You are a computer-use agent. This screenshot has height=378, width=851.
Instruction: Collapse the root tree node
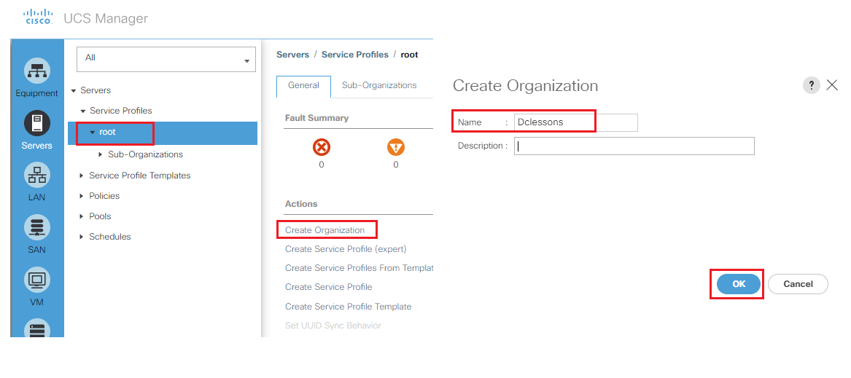(93, 133)
